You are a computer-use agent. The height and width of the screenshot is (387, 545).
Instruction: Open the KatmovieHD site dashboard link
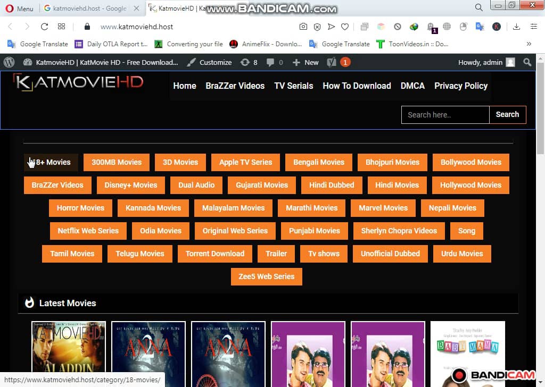(x=101, y=63)
